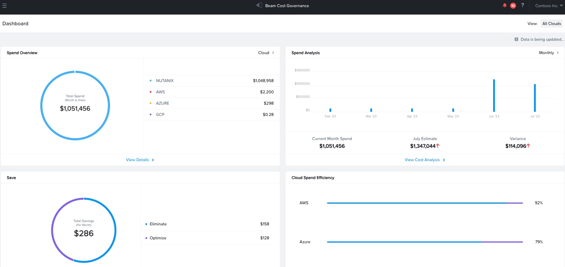Open the All Clouds view selector
The width and height of the screenshot is (565, 267).
[x=551, y=23]
